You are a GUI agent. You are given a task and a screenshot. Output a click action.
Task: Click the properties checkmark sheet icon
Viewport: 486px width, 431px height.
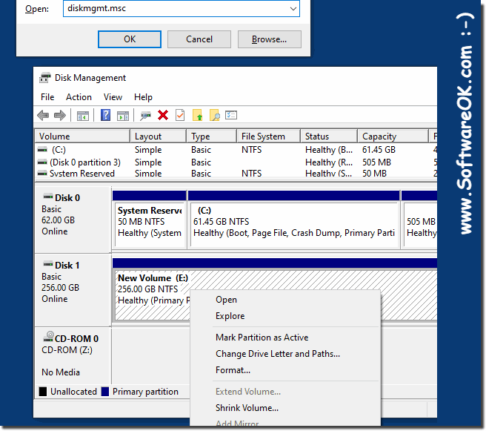pyautogui.click(x=180, y=115)
